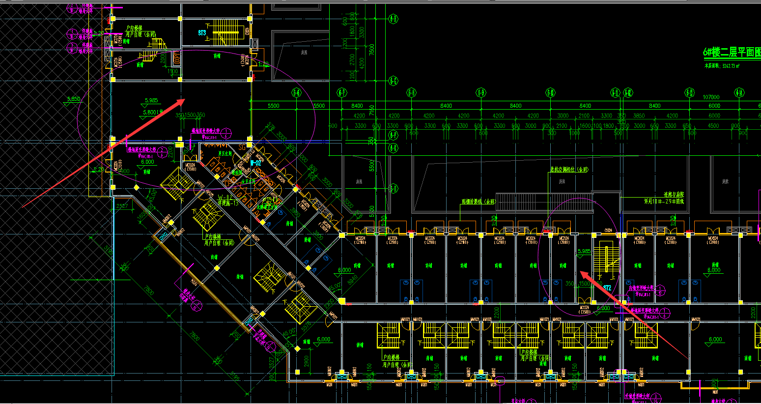Click the "详建施-13" reference text
761x404 pixels.
point(228,203)
